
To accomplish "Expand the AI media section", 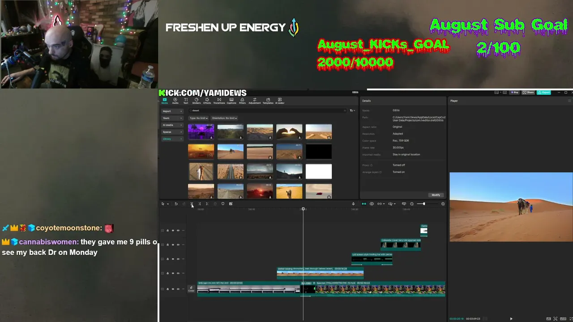I will (x=172, y=125).
